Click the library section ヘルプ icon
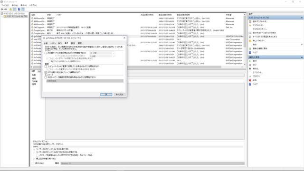The image size is (304, 171). (x=250, y=52)
